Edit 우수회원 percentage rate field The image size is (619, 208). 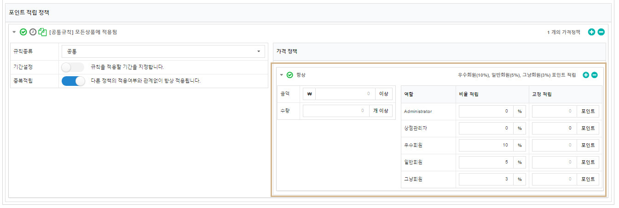pyautogui.click(x=486, y=145)
